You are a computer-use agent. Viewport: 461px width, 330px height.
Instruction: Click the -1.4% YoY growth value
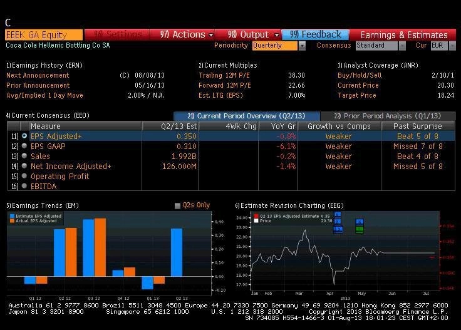pyautogui.click(x=286, y=167)
